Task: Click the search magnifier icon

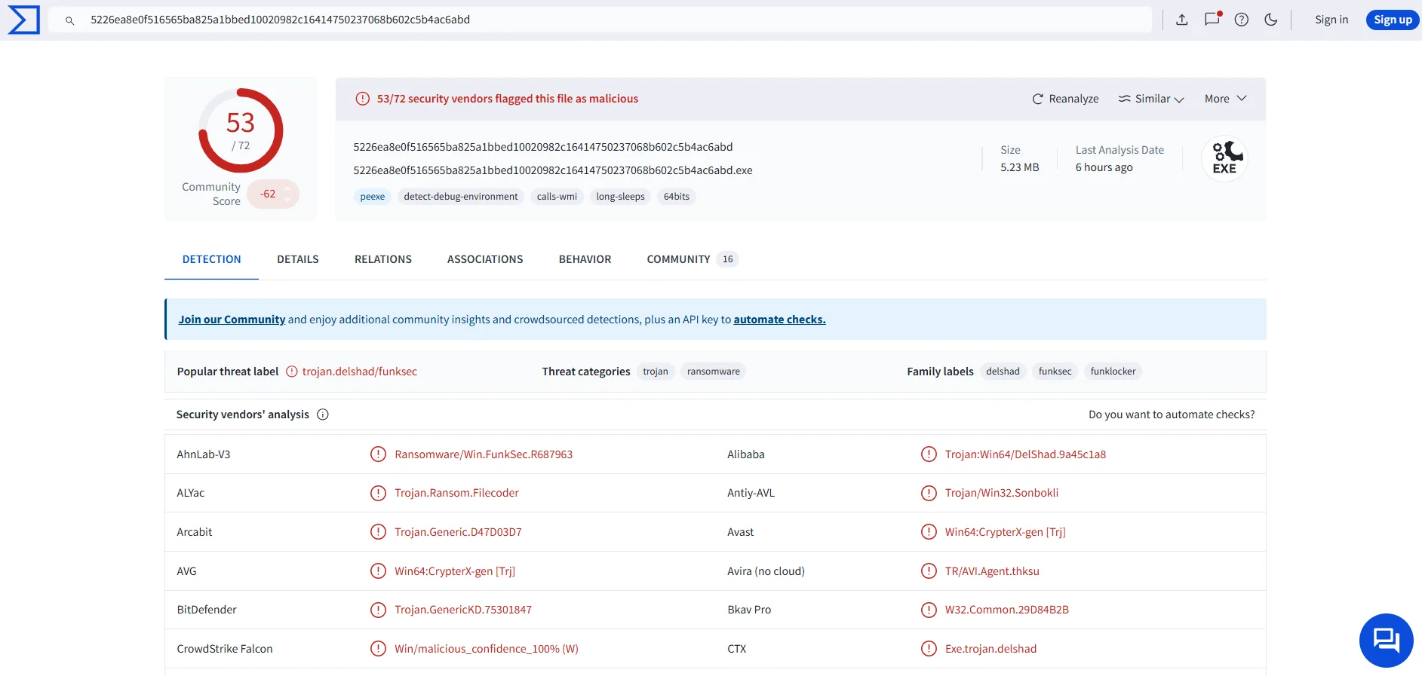Action: [69, 20]
